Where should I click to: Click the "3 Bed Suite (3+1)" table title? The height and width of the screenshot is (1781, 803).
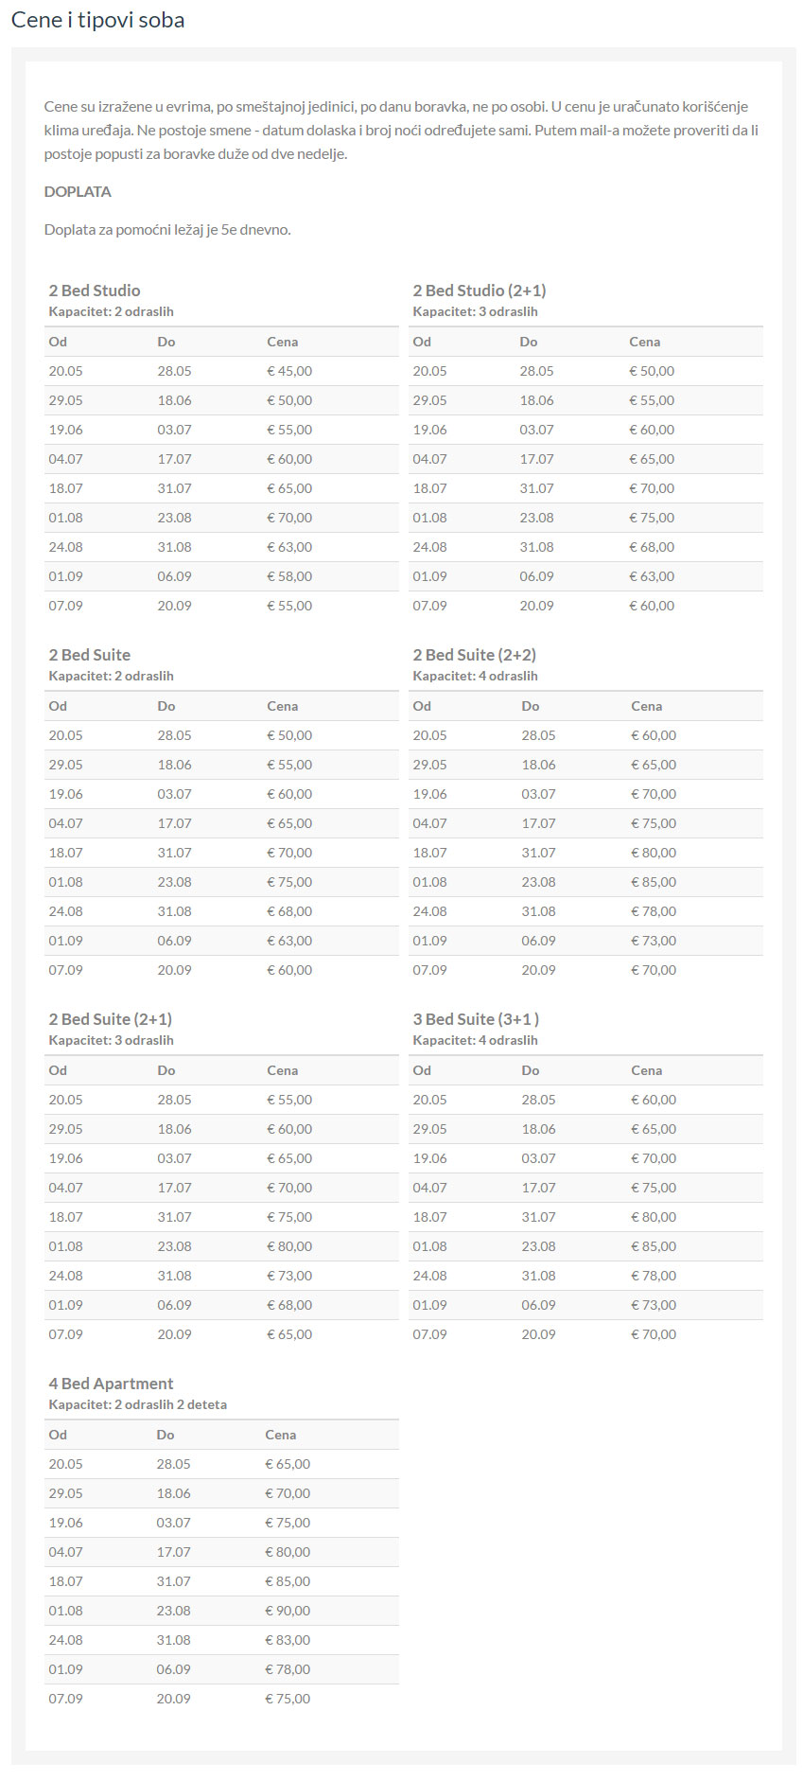pos(476,1019)
